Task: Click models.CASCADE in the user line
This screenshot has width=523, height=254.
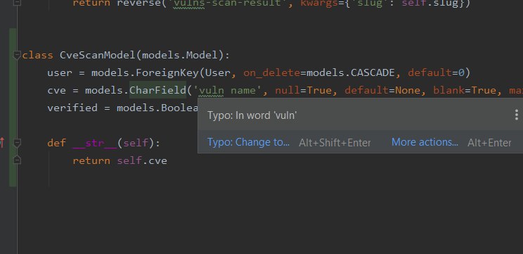Action: pyautogui.click(x=351, y=72)
